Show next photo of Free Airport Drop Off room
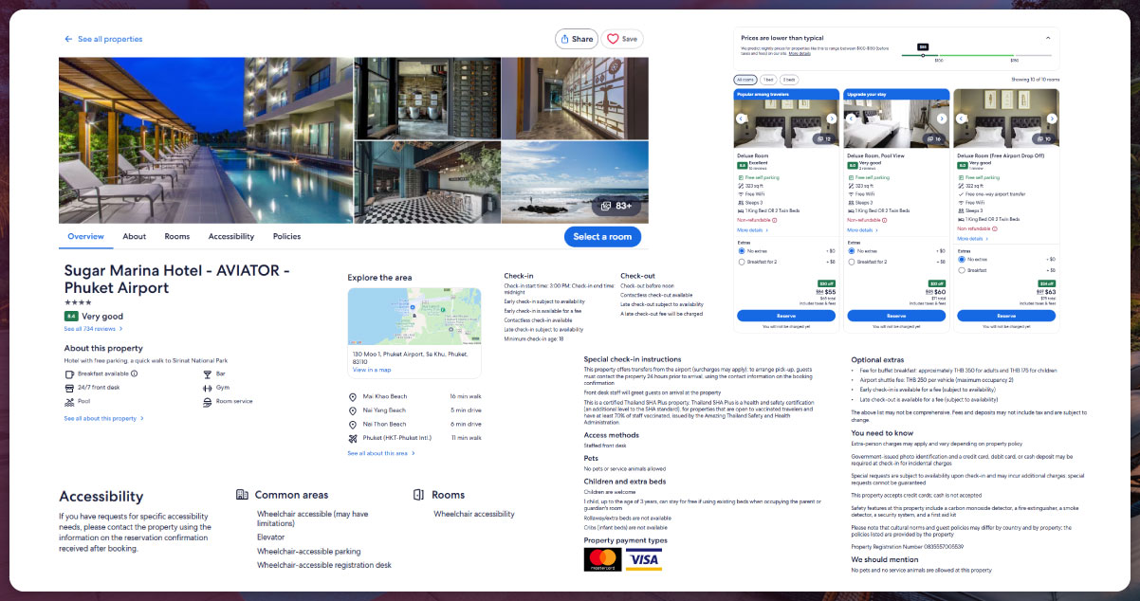Viewport: 1140px width, 601px height. pyautogui.click(x=1050, y=118)
